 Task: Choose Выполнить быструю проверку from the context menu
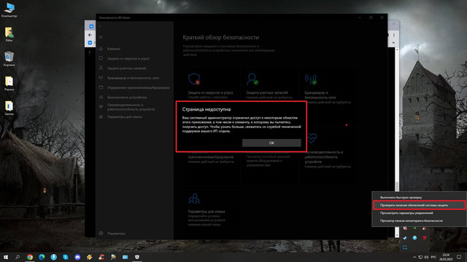tap(419, 197)
